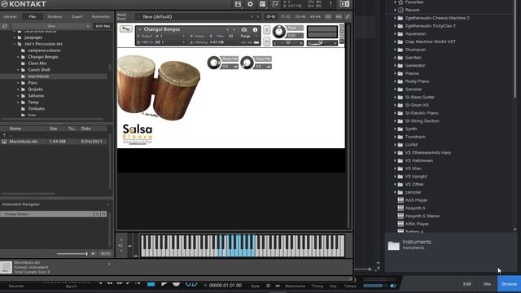The image size is (521, 293).
Task: Click the DAW loop toggle icon
Action: coord(191,284)
